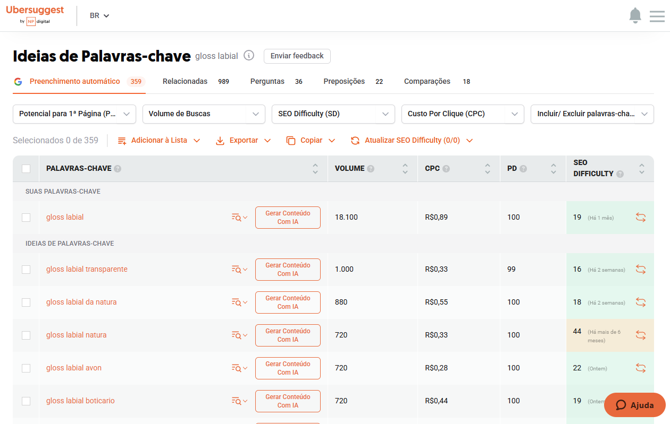Sort by CPC column arrows

(488, 169)
